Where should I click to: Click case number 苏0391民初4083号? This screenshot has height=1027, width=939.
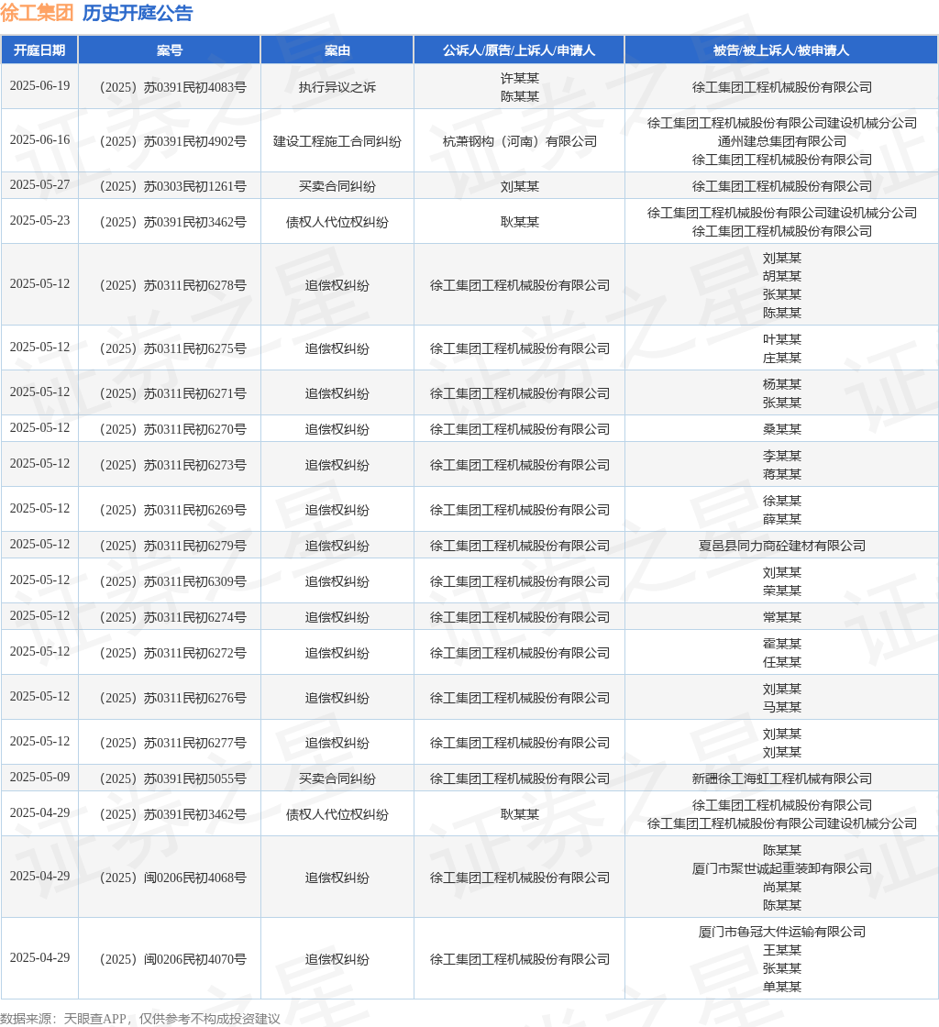173,87
